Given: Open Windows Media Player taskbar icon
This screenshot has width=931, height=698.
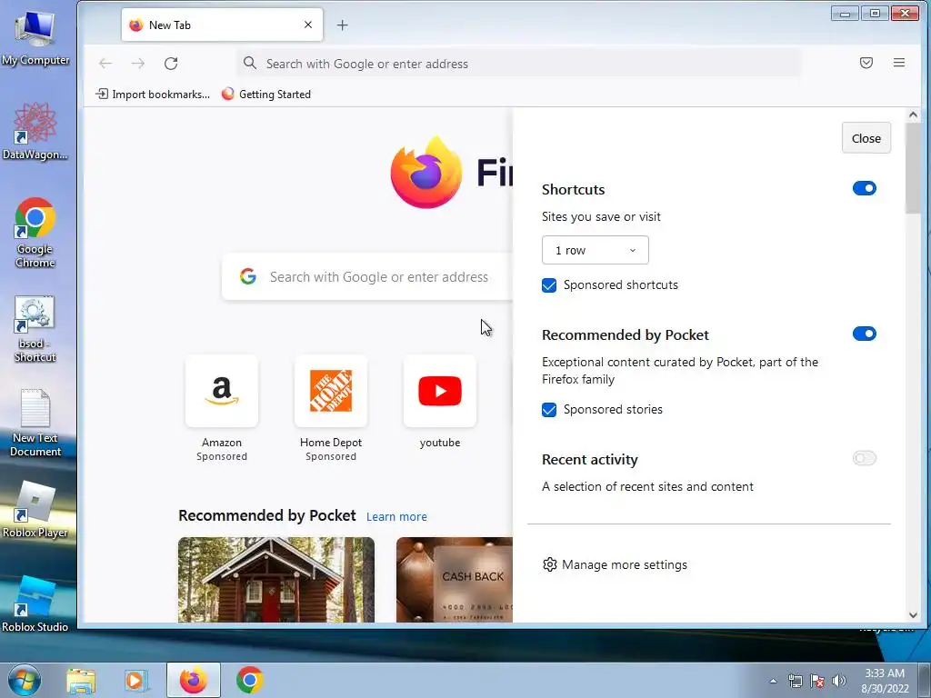Looking at the screenshot, I should [x=135, y=680].
